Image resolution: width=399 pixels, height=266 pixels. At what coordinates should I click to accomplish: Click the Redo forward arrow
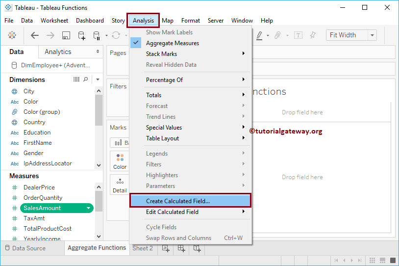pyautogui.click(x=50, y=35)
